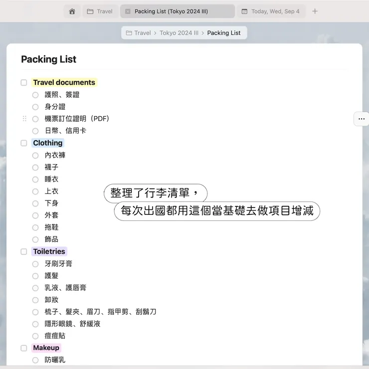Mark 下身 as packed

click(x=35, y=203)
